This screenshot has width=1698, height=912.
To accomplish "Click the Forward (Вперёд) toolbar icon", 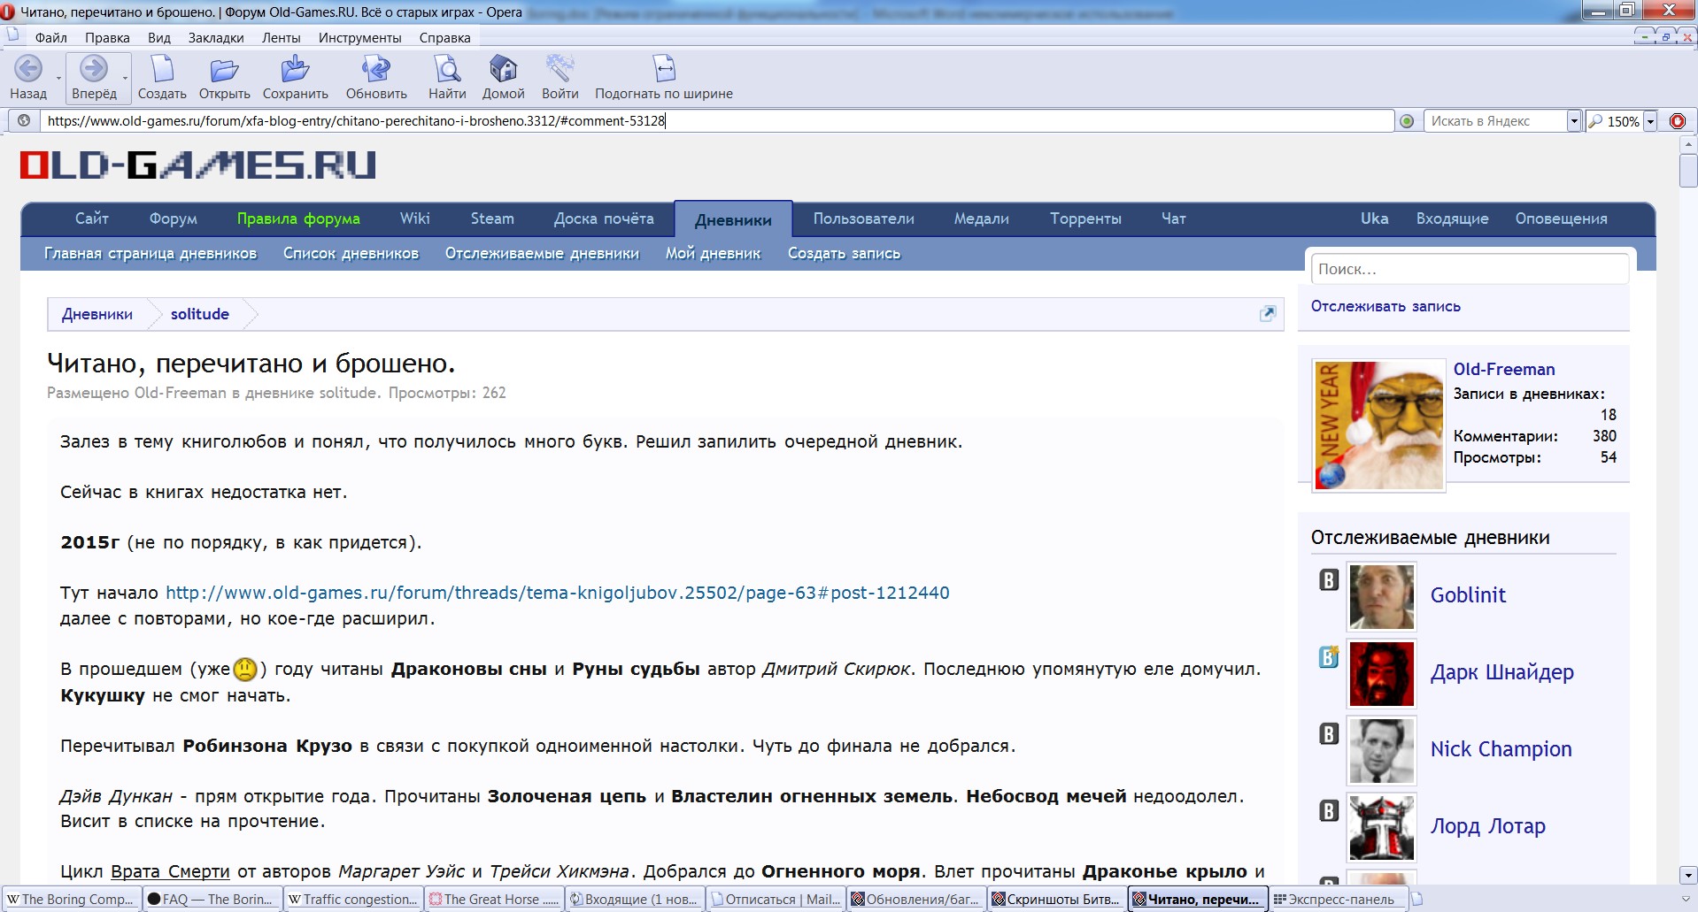I will click(x=93, y=69).
